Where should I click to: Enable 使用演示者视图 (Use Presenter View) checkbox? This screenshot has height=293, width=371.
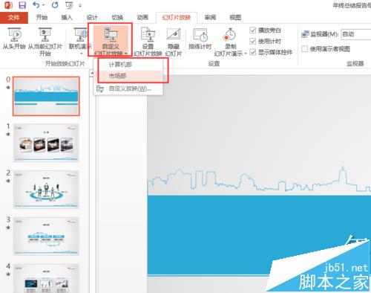(x=305, y=49)
